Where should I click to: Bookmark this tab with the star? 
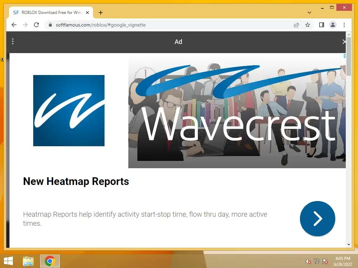pyautogui.click(x=308, y=25)
